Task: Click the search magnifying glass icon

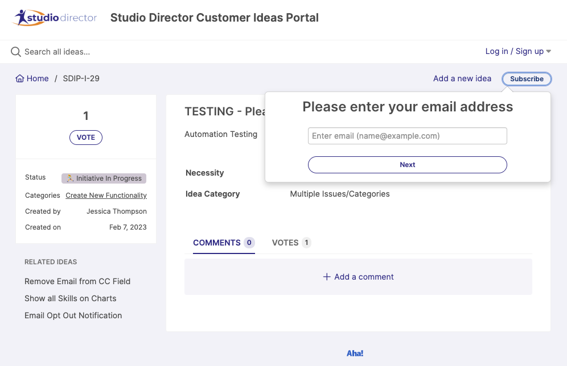Action: pyautogui.click(x=15, y=51)
